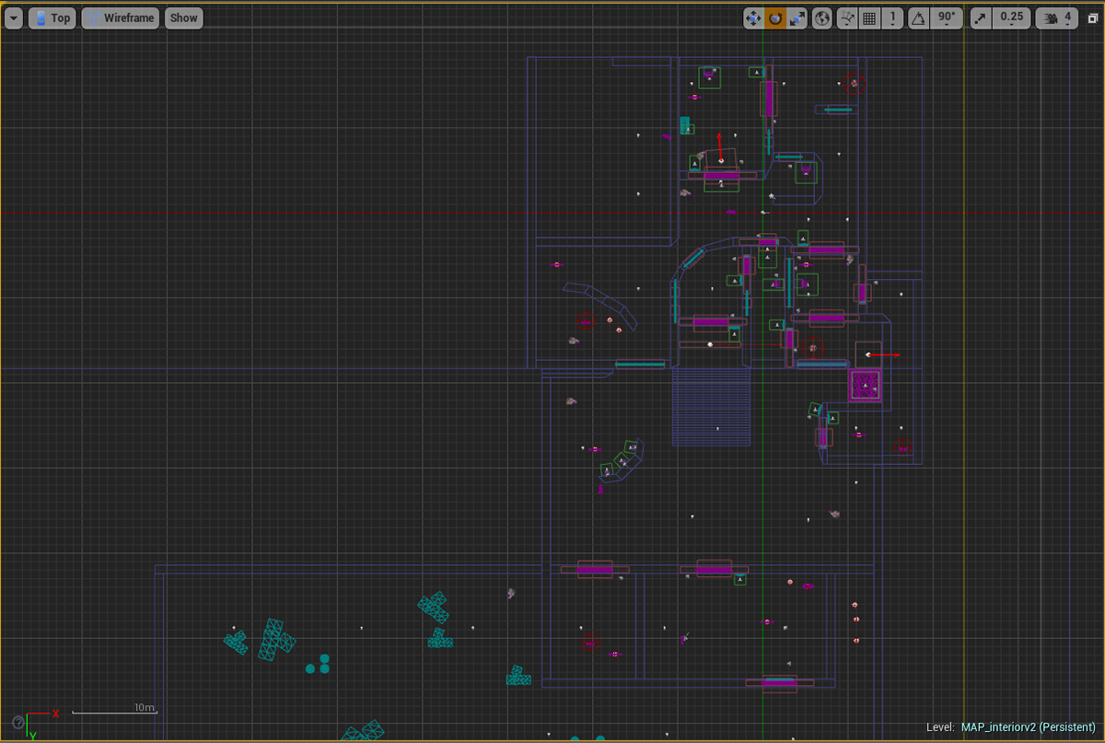Select the Scale transform tool

pyautogui.click(x=797, y=17)
